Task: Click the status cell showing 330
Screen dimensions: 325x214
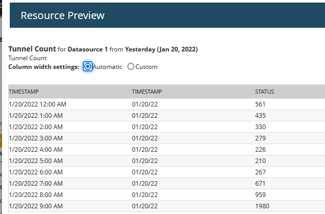Action: pyautogui.click(x=260, y=127)
